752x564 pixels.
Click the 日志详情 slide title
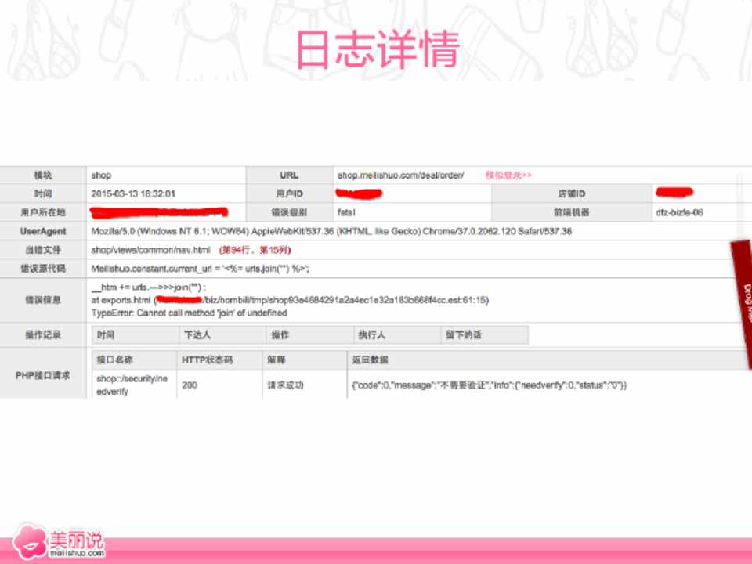(377, 50)
